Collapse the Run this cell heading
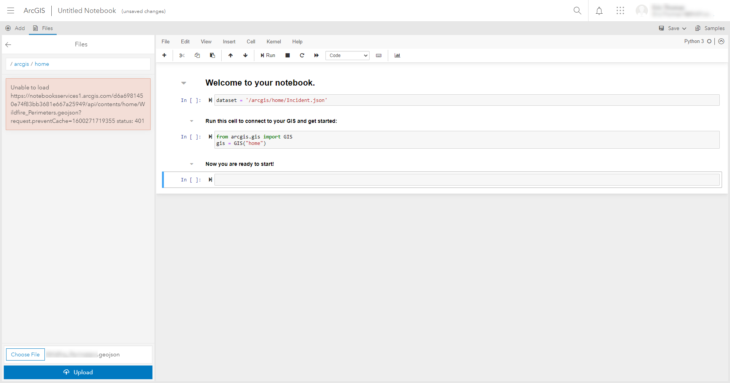730x383 pixels. [x=192, y=121]
